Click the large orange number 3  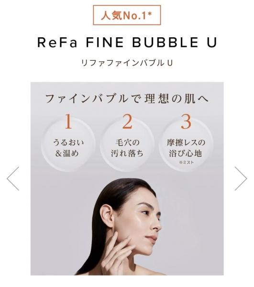[186, 121]
